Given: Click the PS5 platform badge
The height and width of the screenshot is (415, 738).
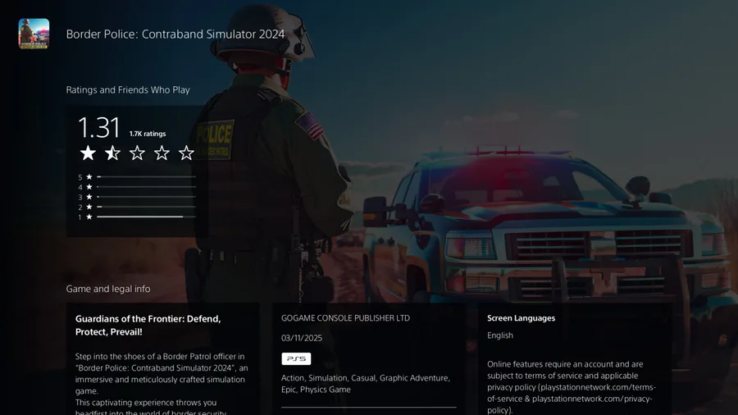Looking at the screenshot, I should 296,358.
